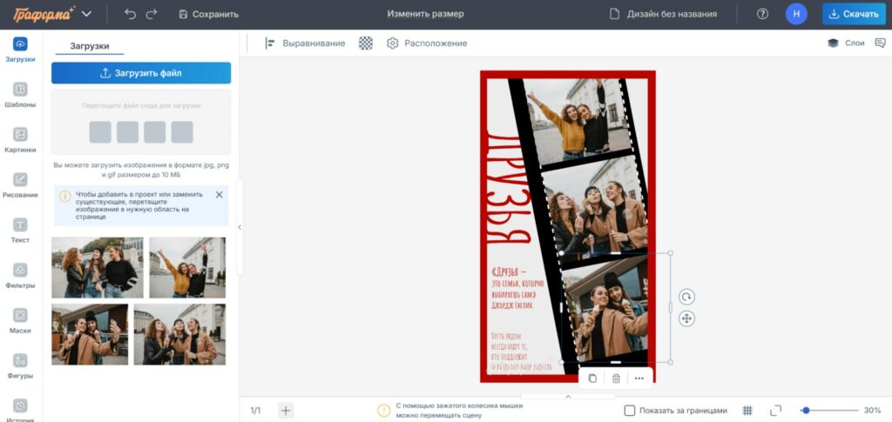892x422 pixels.
Task: Click the page counter 1/1
Action: point(255,410)
